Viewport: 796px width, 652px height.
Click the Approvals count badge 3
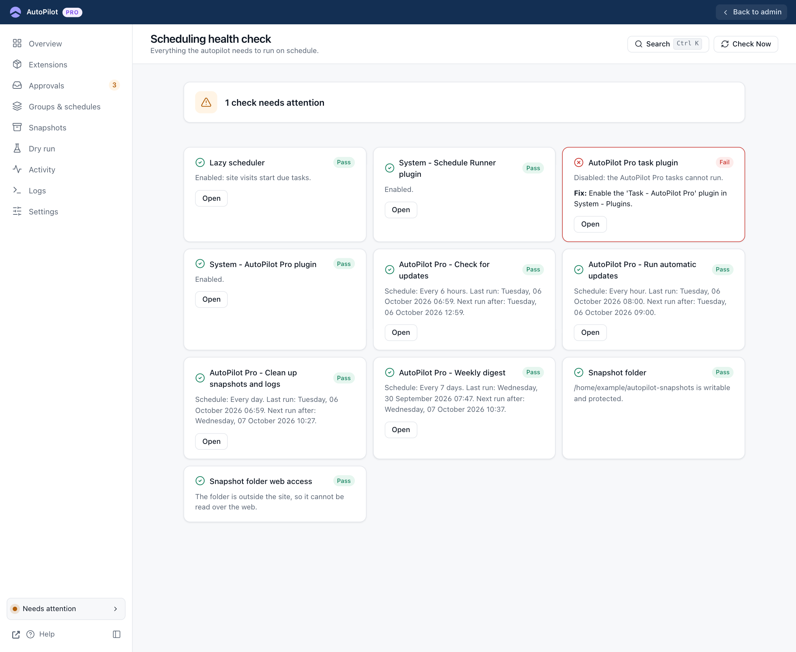(x=114, y=85)
